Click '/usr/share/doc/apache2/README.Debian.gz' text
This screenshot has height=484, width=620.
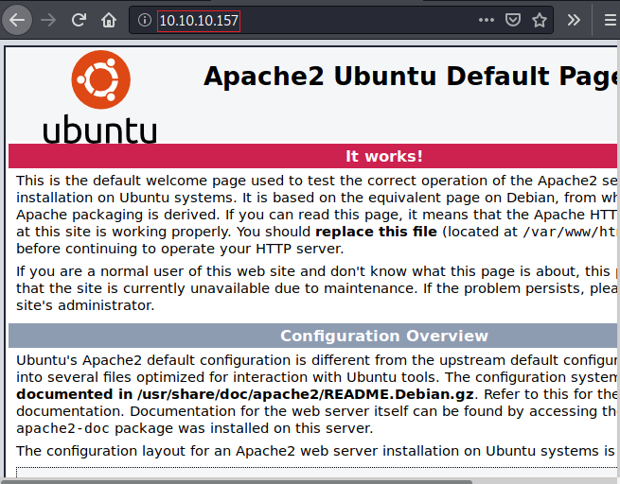tap(305, 394)
